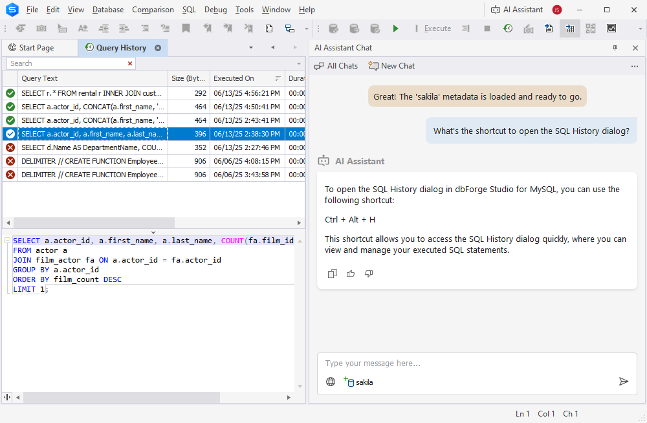Copy the AI Assistant response with the copy icon

pos(333,274)
